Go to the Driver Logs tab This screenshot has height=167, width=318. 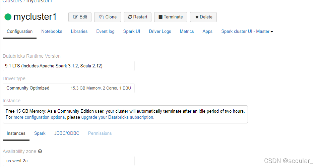point(160,32)
